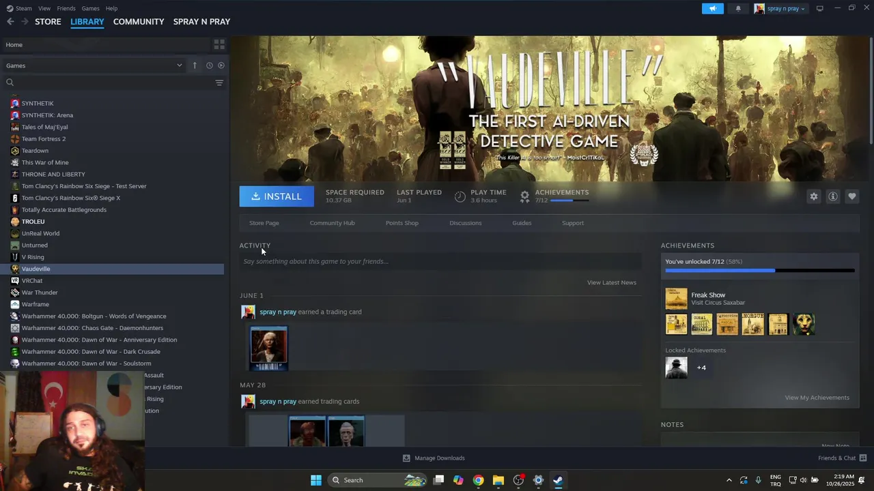Open the game info icon
The width and height of the screenshot is (874, 491).
[x=832, y=196]
